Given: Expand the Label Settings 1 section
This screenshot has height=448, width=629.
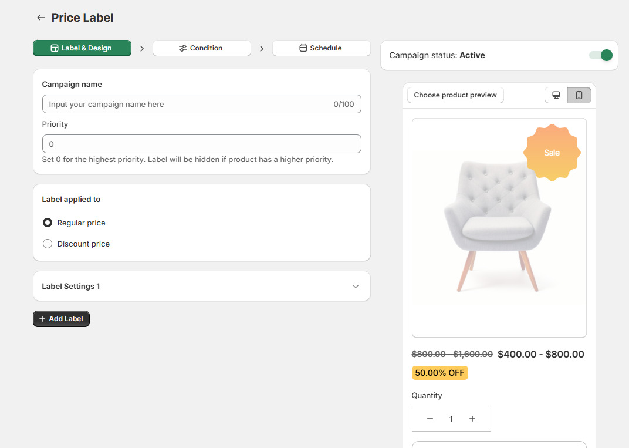Looking at the screenshot, I should pos(202,286).
